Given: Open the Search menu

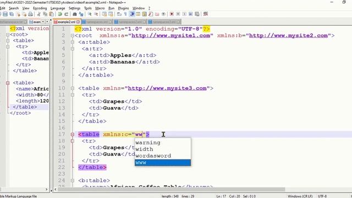Looking at the screenshot, I should (14, 8).
